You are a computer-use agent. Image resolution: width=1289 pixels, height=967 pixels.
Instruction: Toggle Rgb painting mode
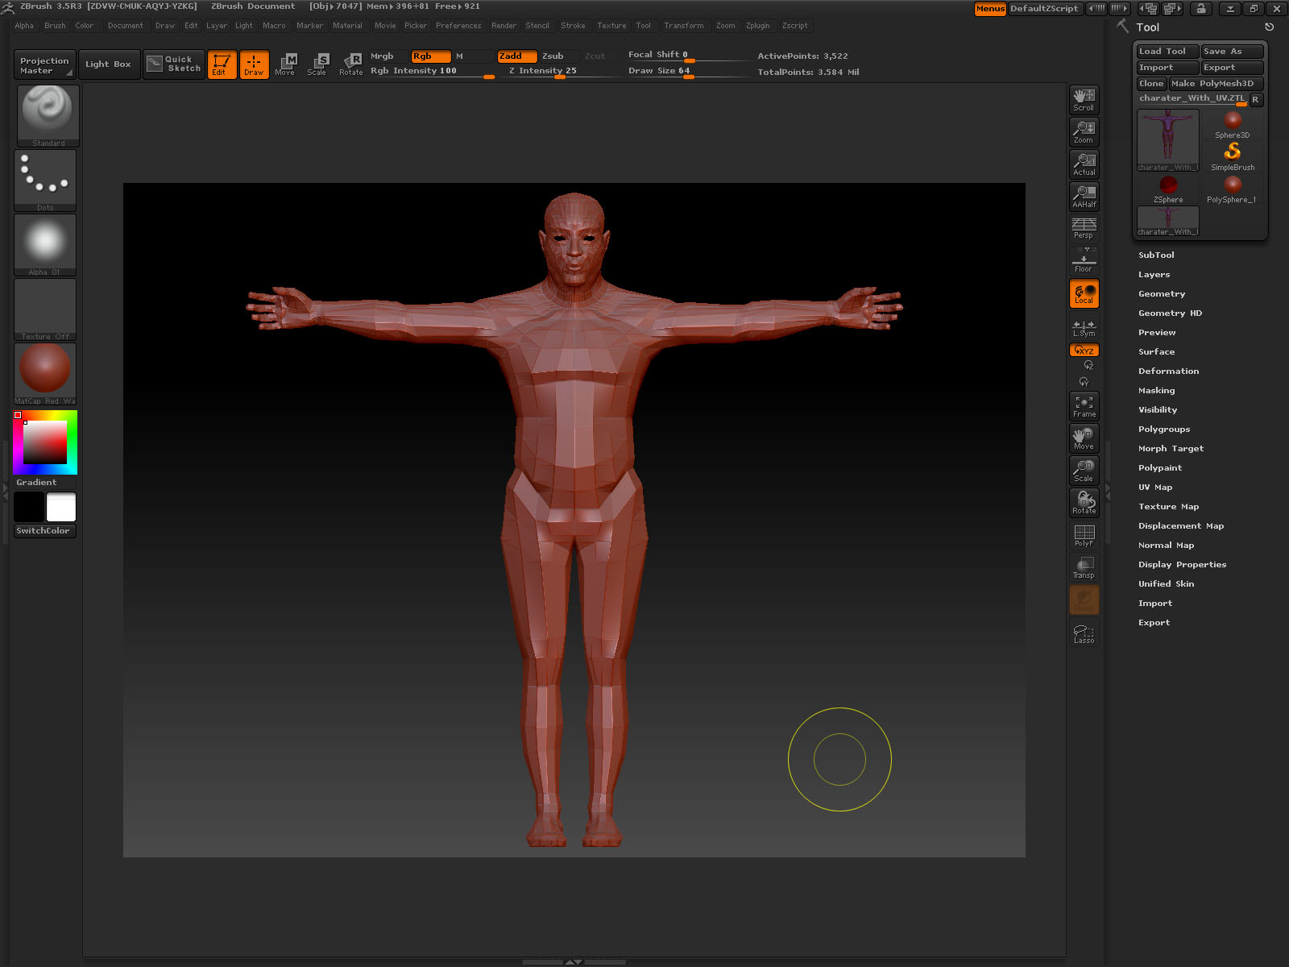[431, 56]
